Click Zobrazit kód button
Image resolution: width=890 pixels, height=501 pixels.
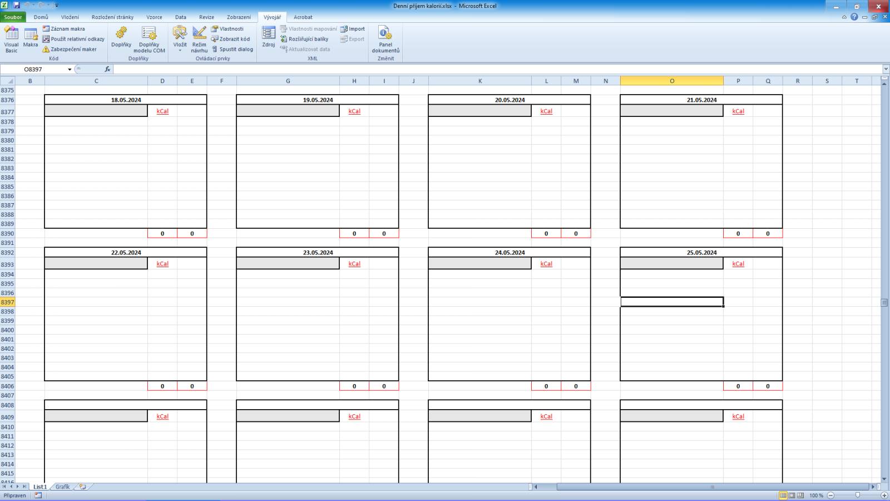click(230, 39)
